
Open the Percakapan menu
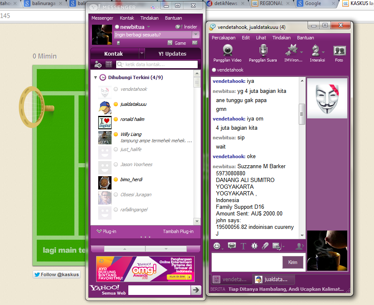(224, 38)
